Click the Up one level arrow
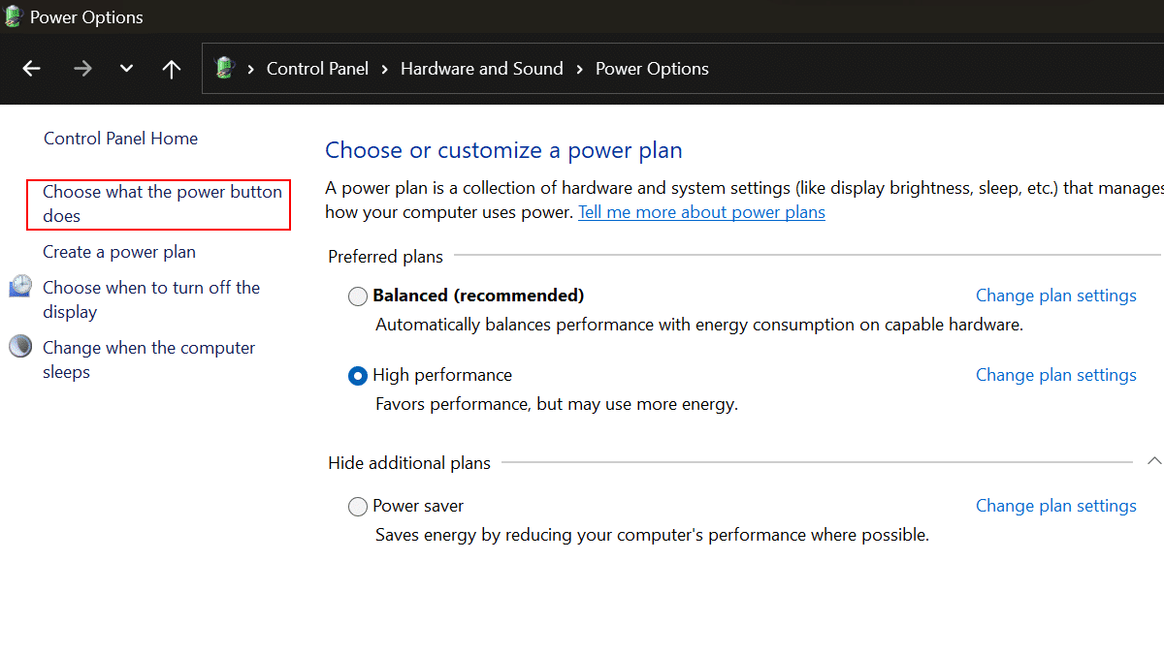The height and width of the screenshot is (654, 1164). click(172, 69)
